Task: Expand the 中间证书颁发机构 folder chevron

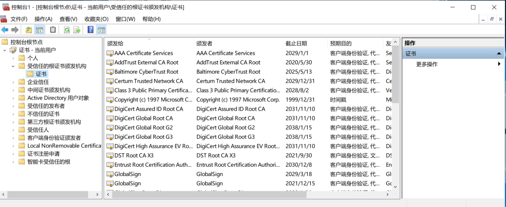Action: coord(13,90)
